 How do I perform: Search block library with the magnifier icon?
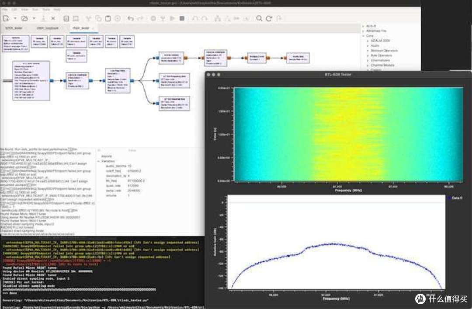pyautogui.click(x=258, y=18)
